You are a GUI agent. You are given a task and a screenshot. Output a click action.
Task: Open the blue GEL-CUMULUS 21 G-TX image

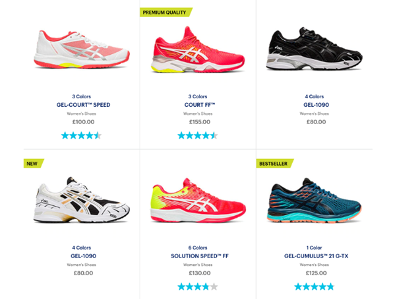314,200
